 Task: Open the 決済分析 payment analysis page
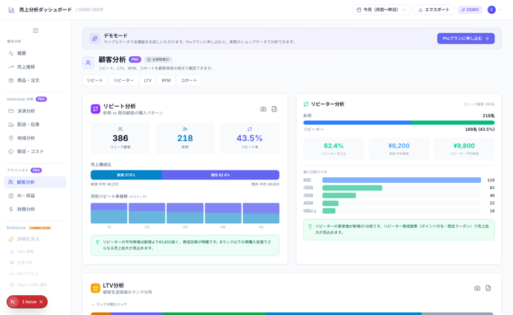coord(35,111)
